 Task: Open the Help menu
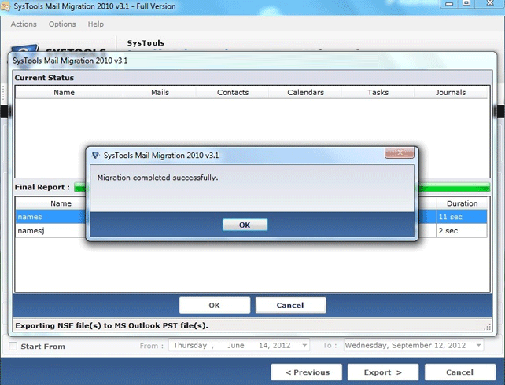[x=96, y=24]
